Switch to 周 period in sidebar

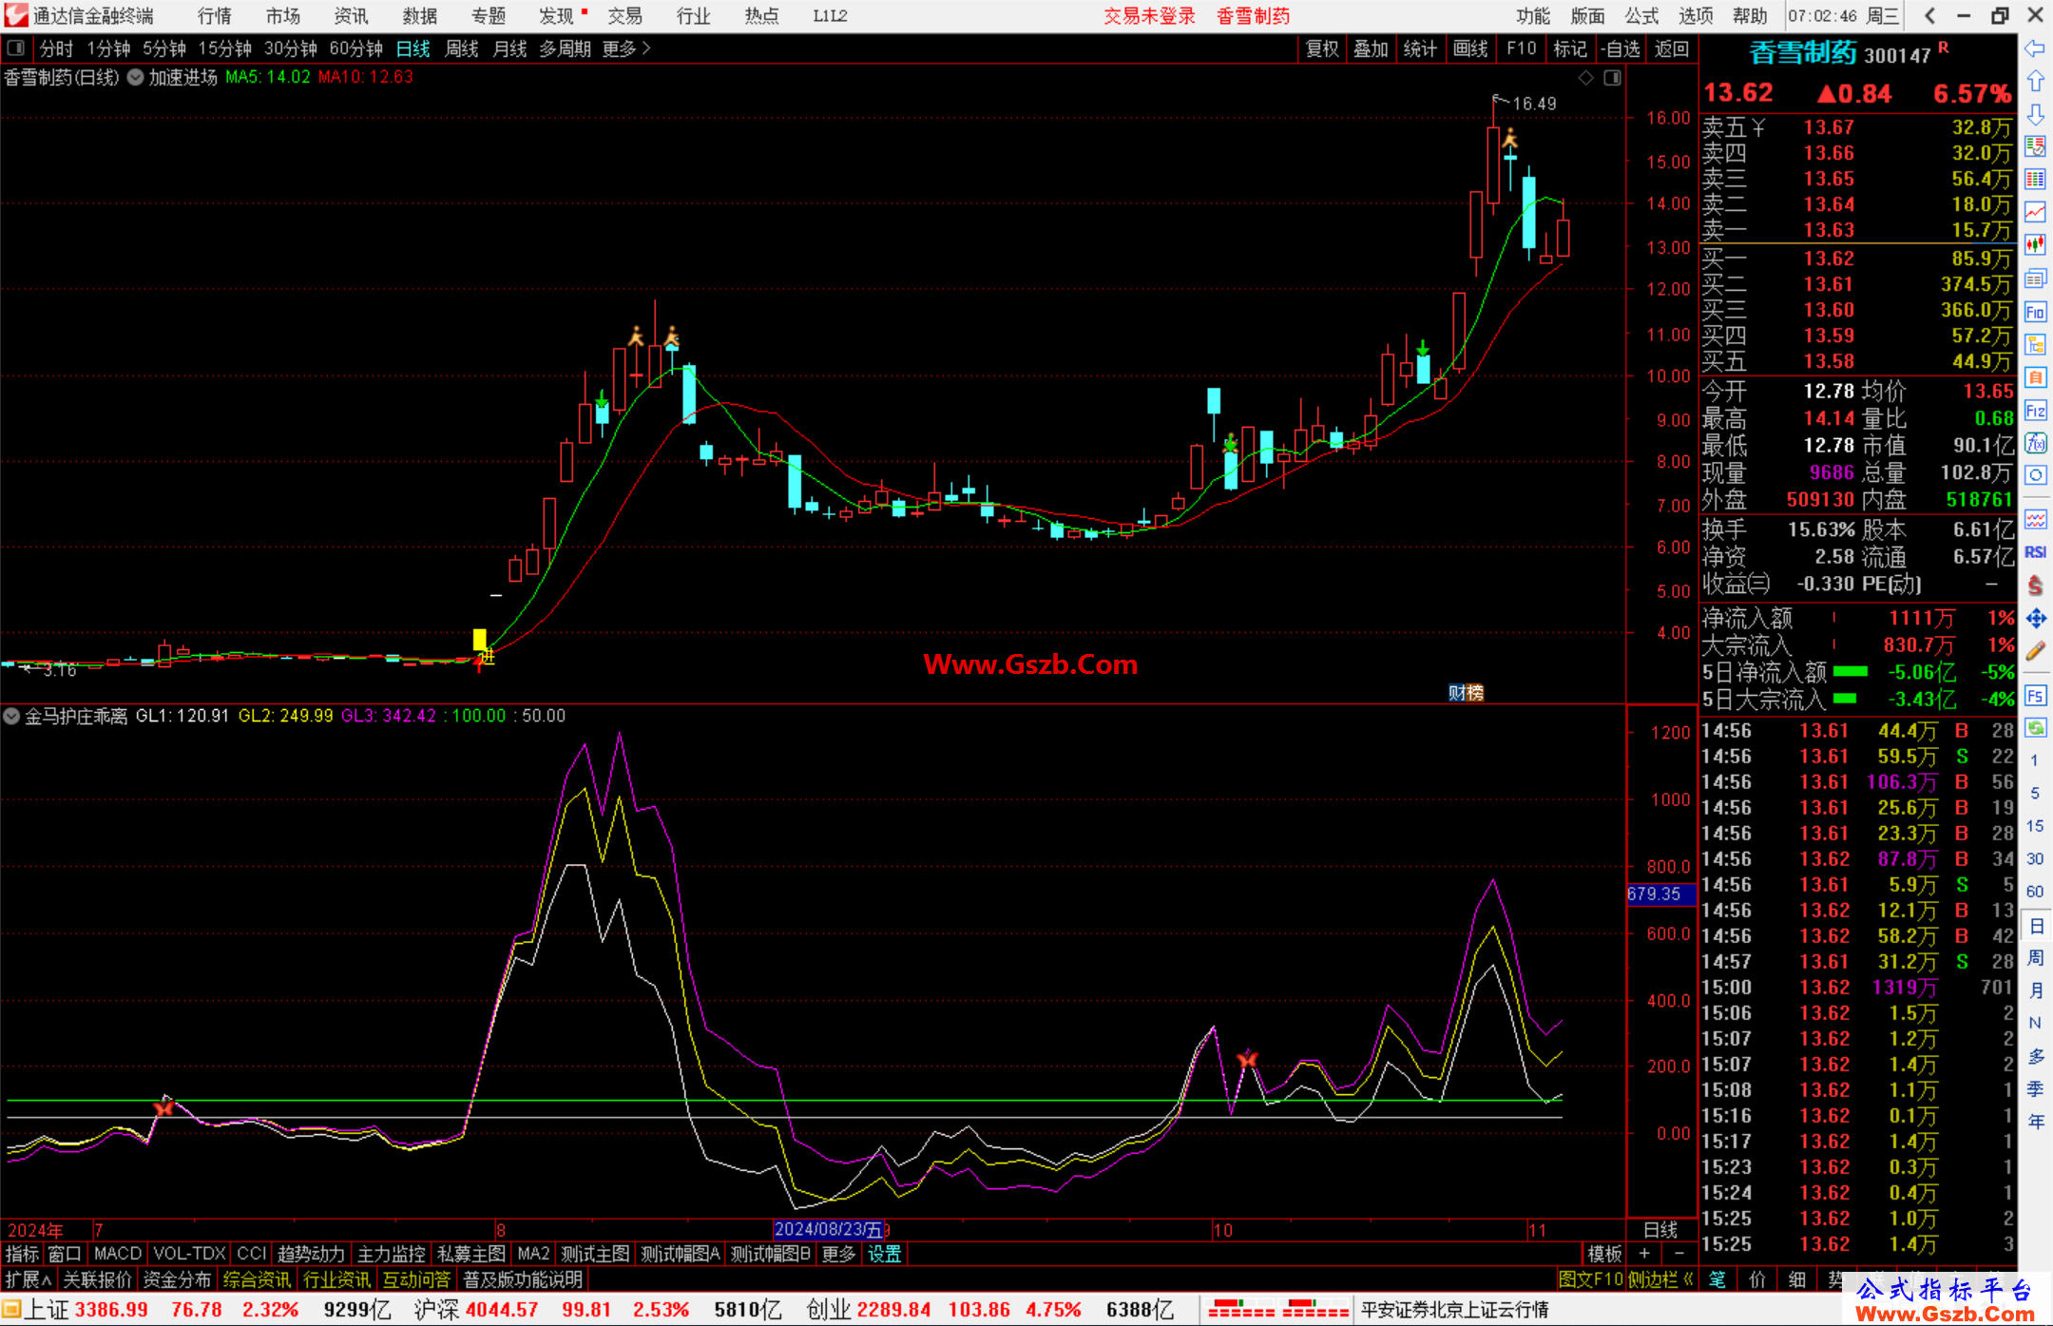2035,957
